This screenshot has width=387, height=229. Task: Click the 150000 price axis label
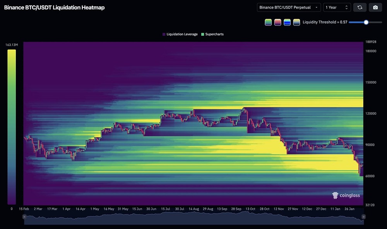pos(371,83)
